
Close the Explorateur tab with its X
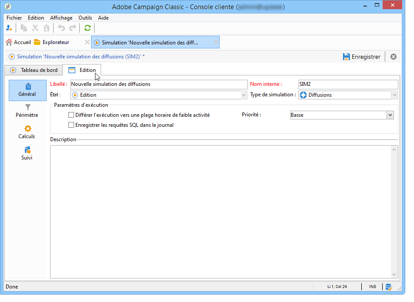pos(87,42)
